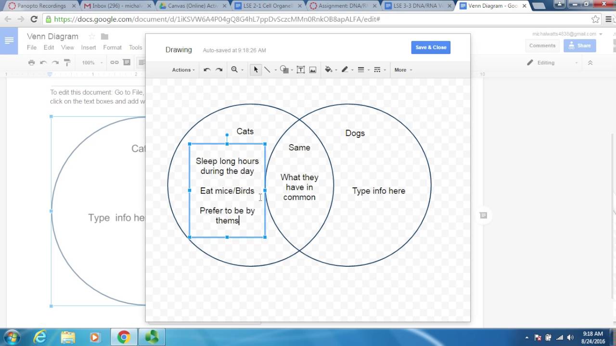Click the Insert image icon
The height and width of the screenshot is (346, 616).
[313, 70]
